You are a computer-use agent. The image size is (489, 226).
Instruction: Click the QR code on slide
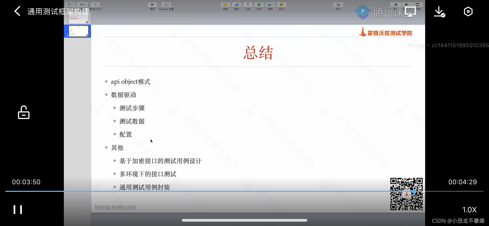406,194
